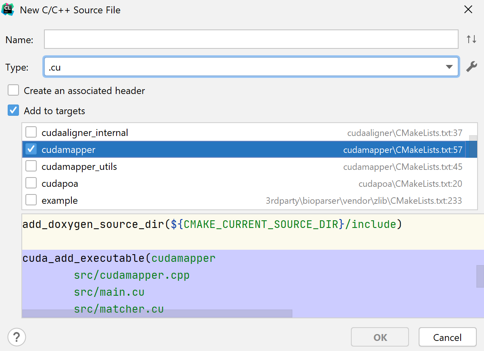484x351 pixels.
Task: Click the OK button
Action: tap(380, 337)
